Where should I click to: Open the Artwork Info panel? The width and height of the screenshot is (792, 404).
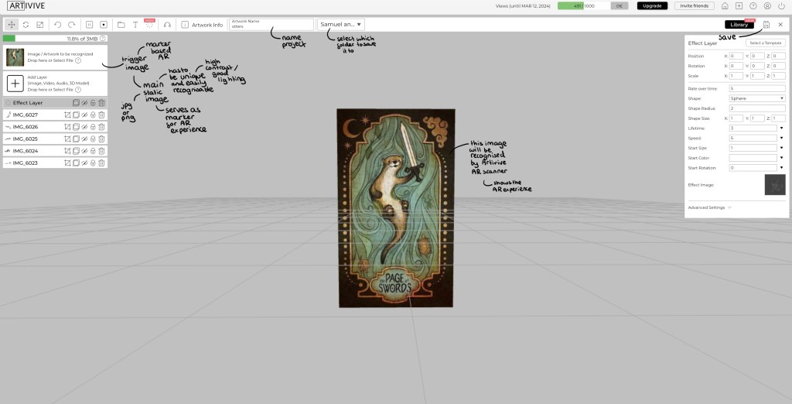pyautogui.click(x=203, y=25)
